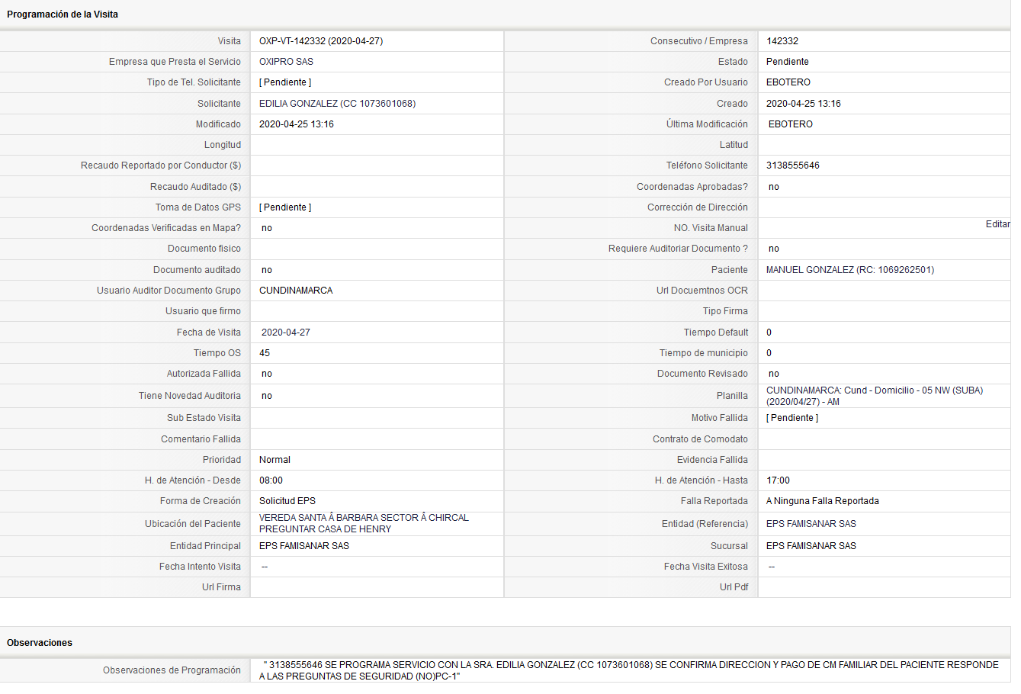Click Tiene Novedad Auditoria value no
This screenshot has height=694, width=1021.
267,396
